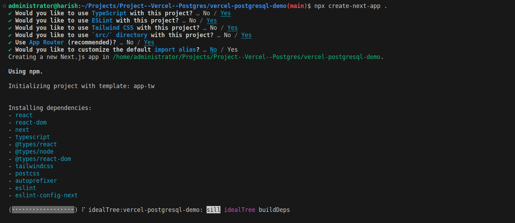Click the green checkmark beside the TypeScript question
Image resolution: width=515 pixels, height=223 pixels.
click(x=10, y=13)
